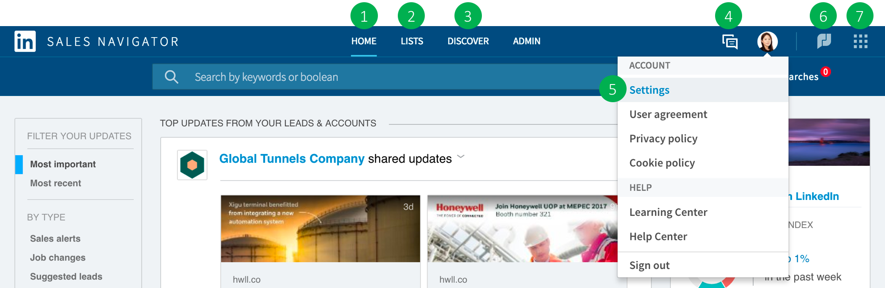The image size is (885, 288).
Task: Open User agreement menu item
Action: [703, 114]
